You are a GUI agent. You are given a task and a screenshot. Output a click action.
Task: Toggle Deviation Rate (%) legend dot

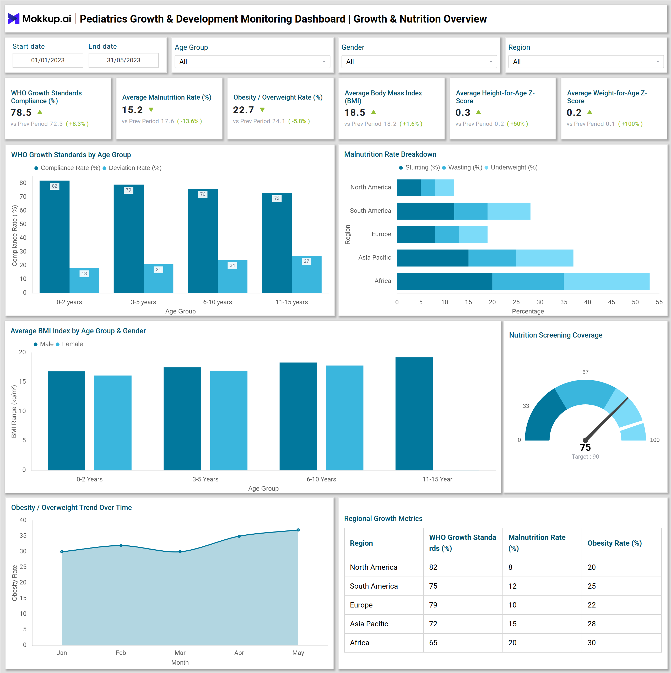(x=105, y=168)
